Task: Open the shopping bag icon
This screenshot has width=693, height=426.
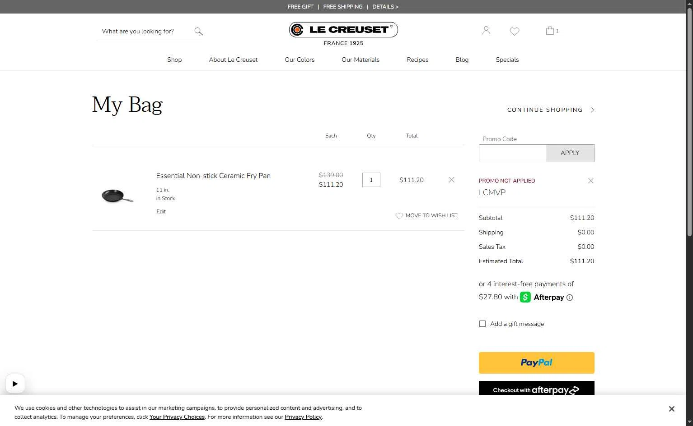Action: click(x=550, y=31)
